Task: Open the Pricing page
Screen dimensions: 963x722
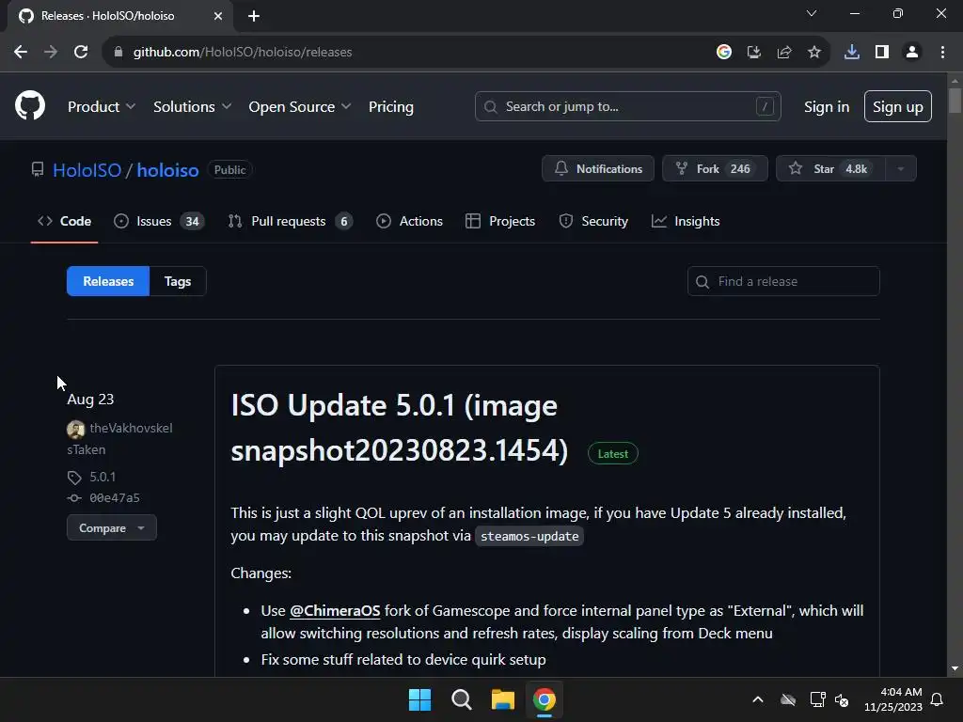Action: click(x=391, y=107)
